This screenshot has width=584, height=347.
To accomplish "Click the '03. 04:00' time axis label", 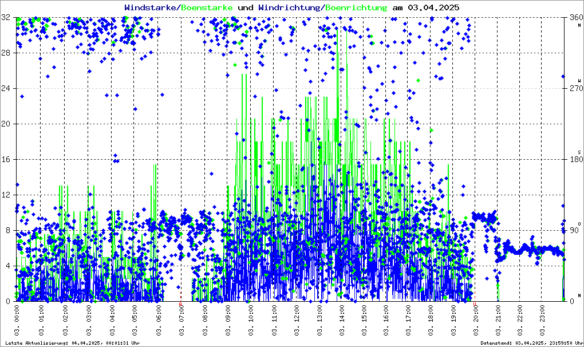I will (112, 320).
